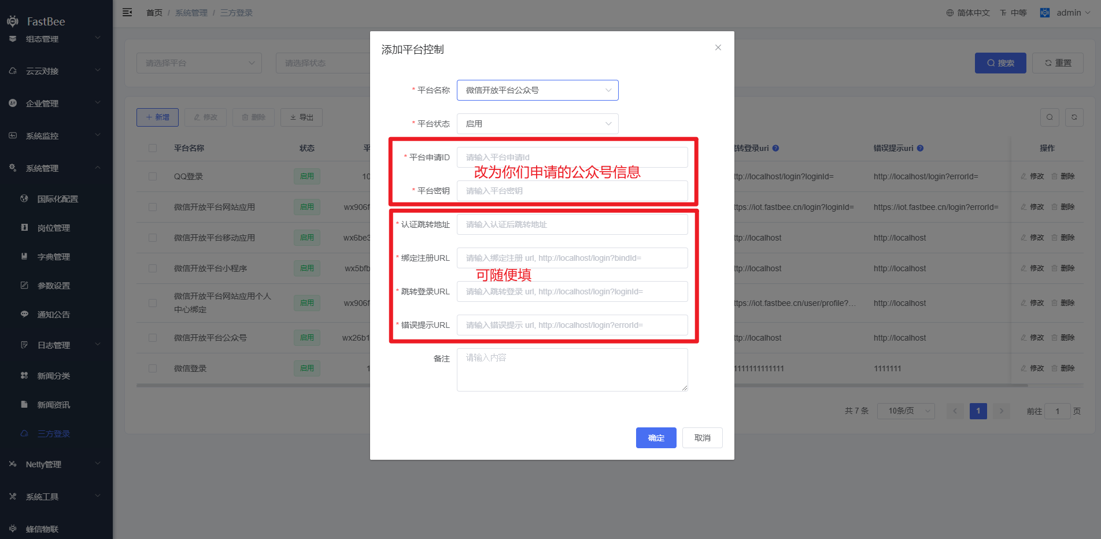Image resolution: width=1101 pixels, height=539 pixels.
Task: Click the 组态管理 sidebar icon
Action: (13, 39)
